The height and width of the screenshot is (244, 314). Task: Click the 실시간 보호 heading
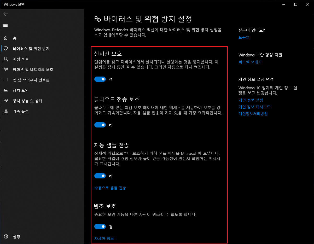coord(108,54)
